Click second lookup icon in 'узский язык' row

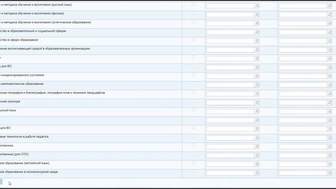329,111
